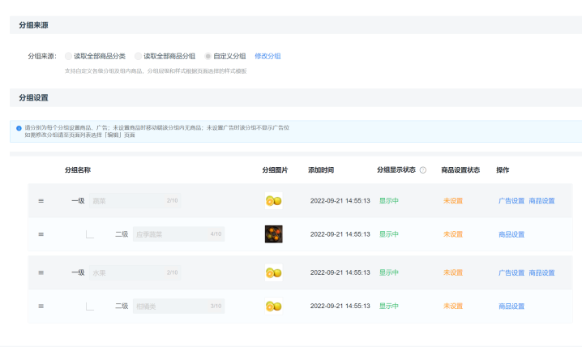The width and height of the screenshot is (582, 347).
Task: Open the 水果 group image thumbnail
Action: click(x=273, y=272)
